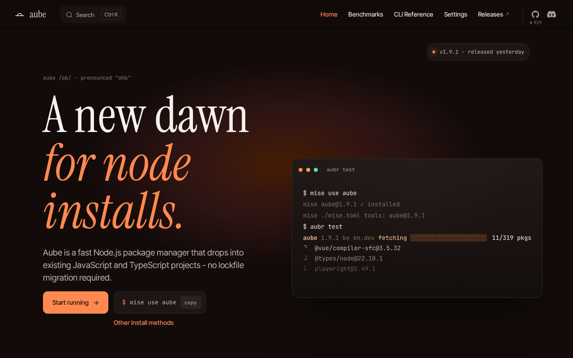Focus the Search box
573x358 pixels.
[x=93, y=14]
